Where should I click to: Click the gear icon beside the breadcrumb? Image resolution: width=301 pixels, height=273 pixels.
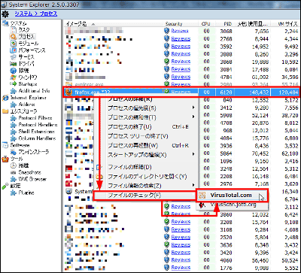coord(5,14)
